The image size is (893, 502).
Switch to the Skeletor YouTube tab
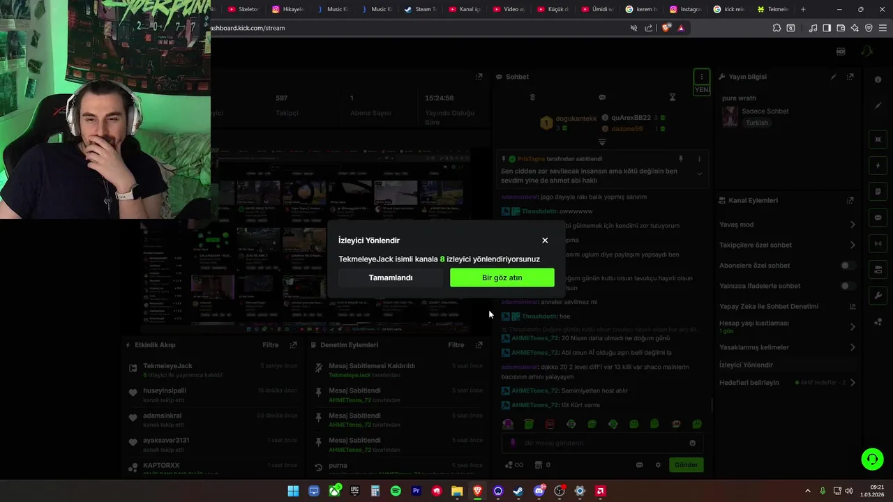[x=243, y=9]
